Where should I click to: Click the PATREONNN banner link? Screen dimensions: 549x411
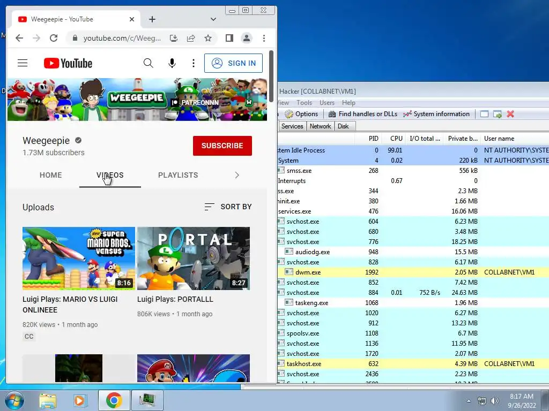(x=195, y=102)
